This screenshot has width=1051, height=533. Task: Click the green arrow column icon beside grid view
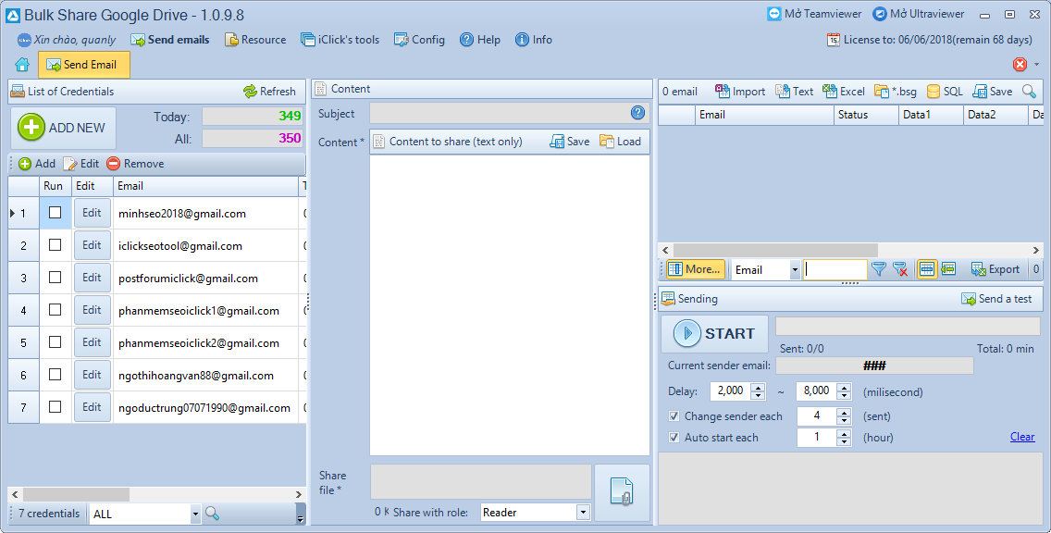(x=947, y=269)
